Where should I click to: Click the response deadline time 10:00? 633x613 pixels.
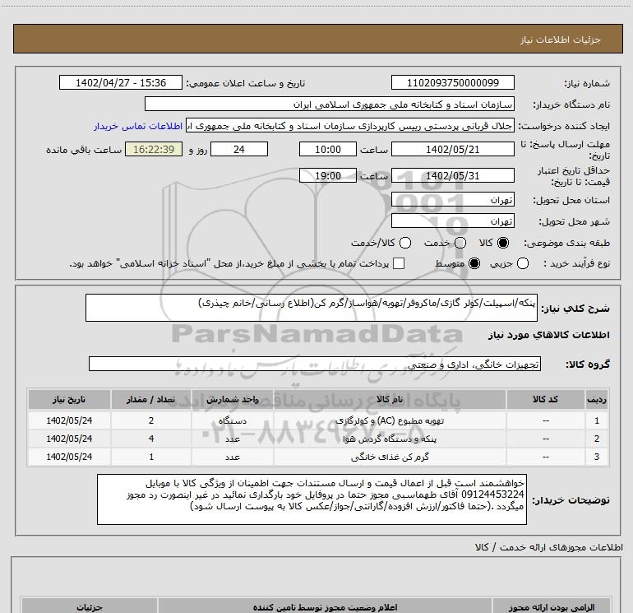click(328, 149)
